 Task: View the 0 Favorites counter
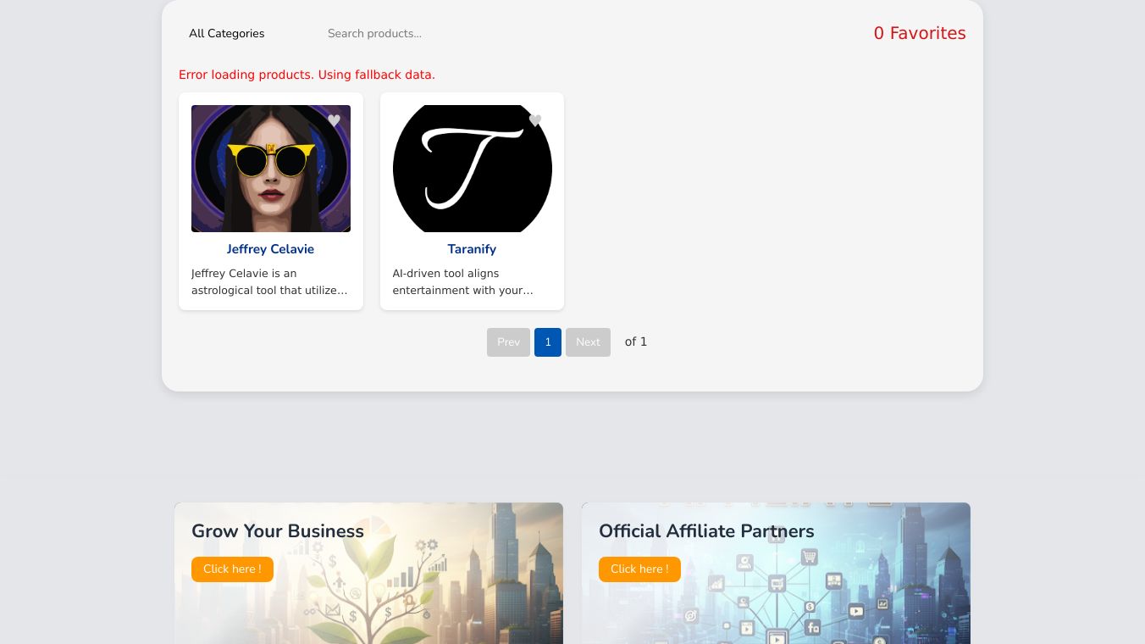(920, 33)
